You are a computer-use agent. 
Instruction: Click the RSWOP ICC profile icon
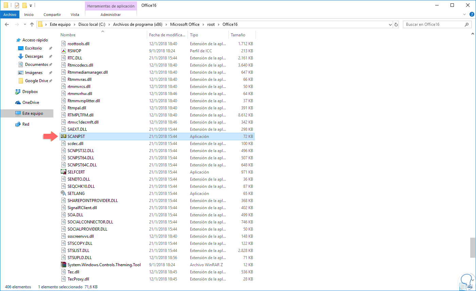tap(64, 51)
